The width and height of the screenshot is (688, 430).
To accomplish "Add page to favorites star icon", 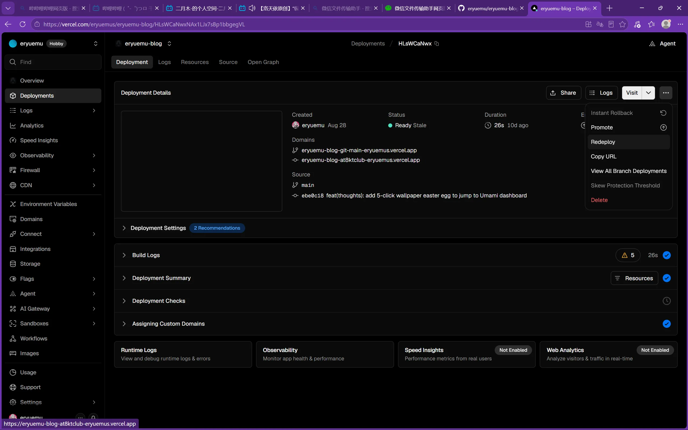I will coord(622,24).
